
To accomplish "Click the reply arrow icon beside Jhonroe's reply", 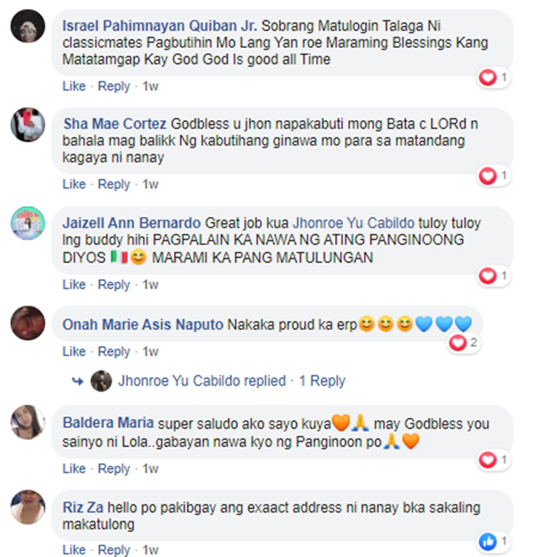I will pyautogui.click(x=78, y=382).
